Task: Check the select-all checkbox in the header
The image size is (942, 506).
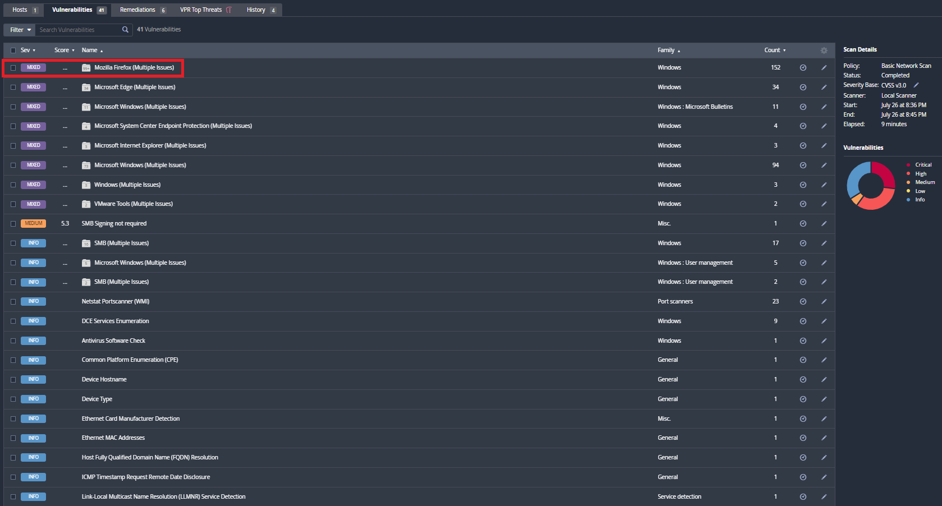Action: coord(13,50)
